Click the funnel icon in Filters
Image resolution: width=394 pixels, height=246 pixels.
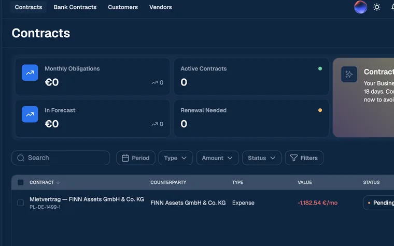pyautogui.click(x=294, y=158)
